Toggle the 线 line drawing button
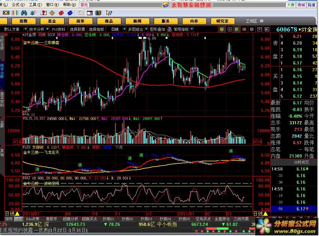 (244, 29)
